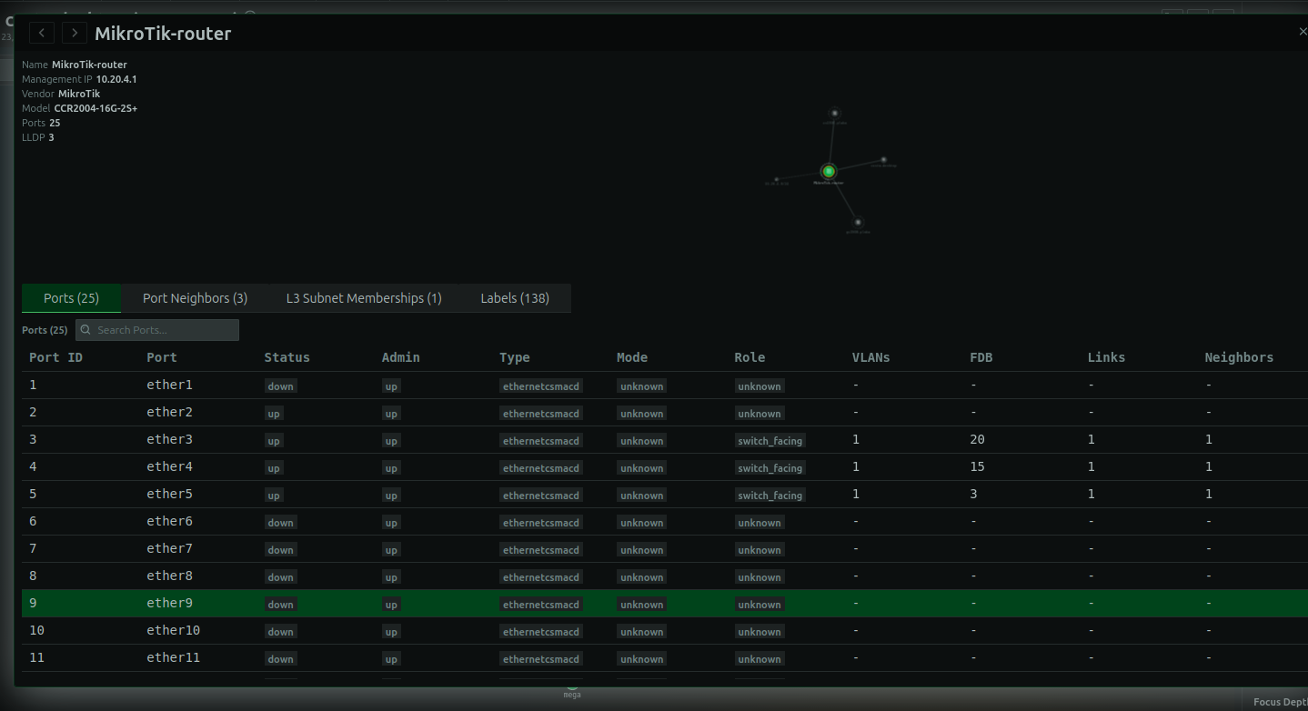Click VLANs value 1 in ether5 row
This screenshot has width=1308, height=711.
click(x=856, y=494)
